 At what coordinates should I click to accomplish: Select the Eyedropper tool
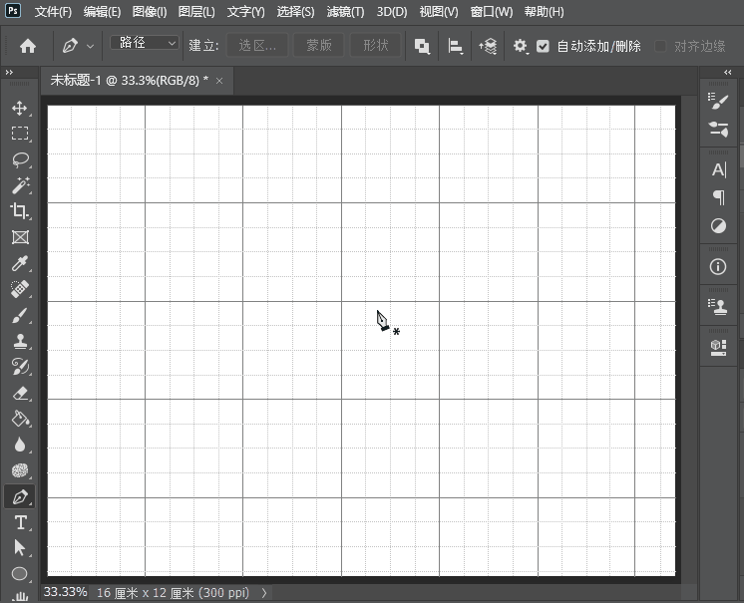click(20, 263)
